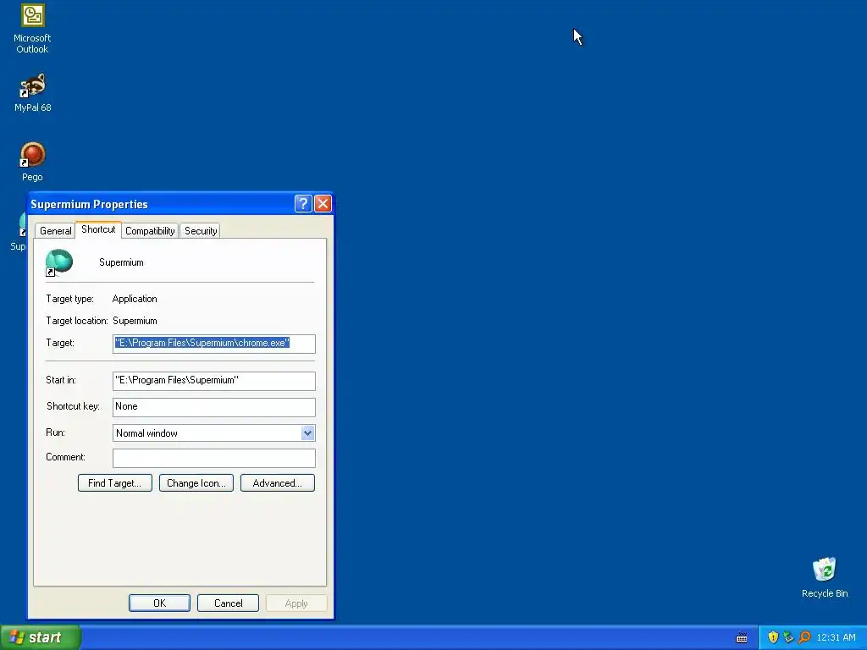Switch to the General tab

55,231
